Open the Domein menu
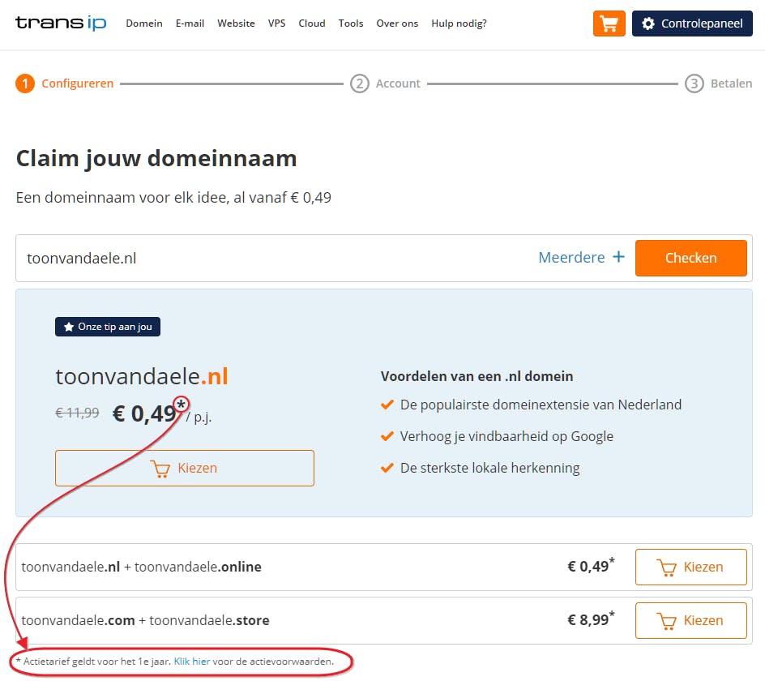 point(144,24)
